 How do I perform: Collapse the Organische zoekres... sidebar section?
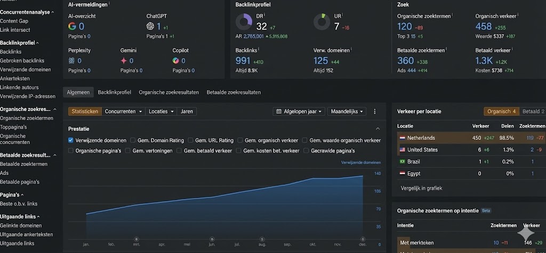tap(55, 109)
